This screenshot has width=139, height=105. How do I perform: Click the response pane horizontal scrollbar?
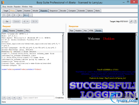(x=102, y=99)
